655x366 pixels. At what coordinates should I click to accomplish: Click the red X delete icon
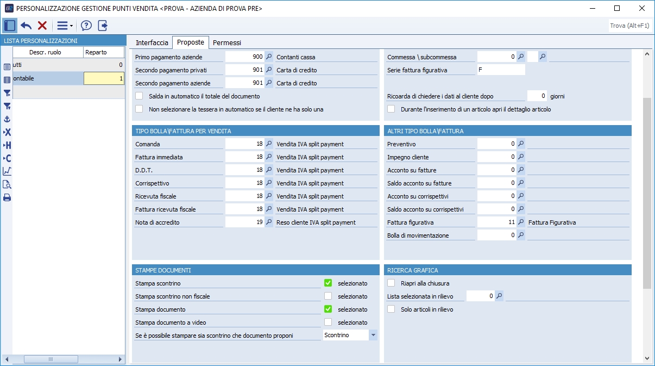coord(42,26)
